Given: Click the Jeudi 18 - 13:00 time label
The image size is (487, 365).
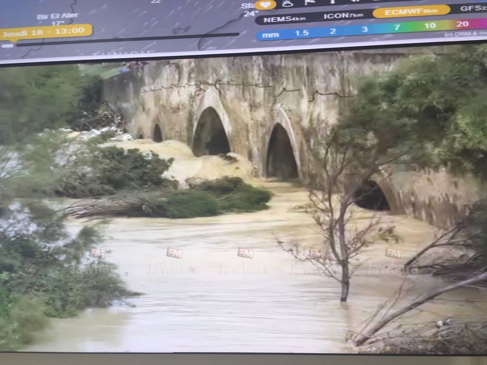Looking at the screenshot, I should (46, 31).
